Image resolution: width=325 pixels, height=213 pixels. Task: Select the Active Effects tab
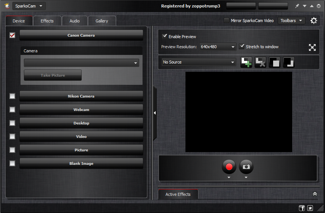coord(178,194)
